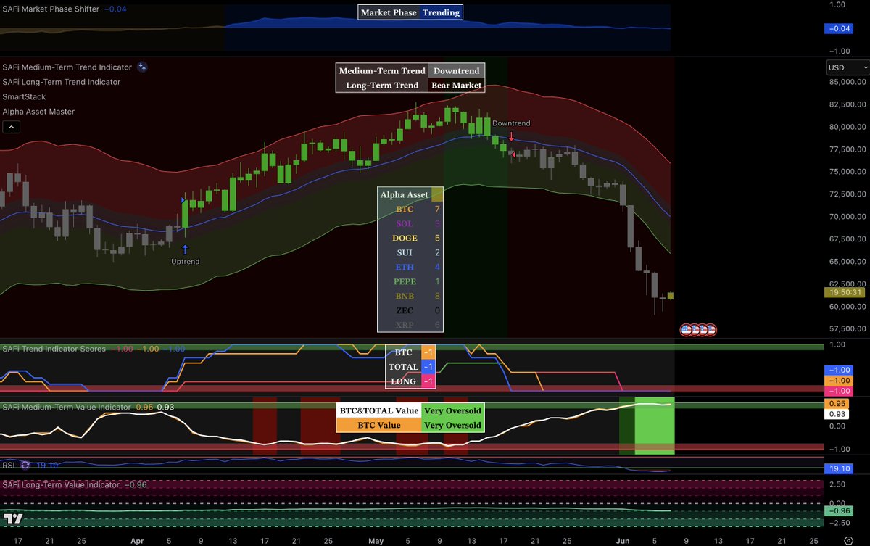Image resolution: width=870 pixels, height=546 pixels.
Task: Select the SAFi Medium-Term Value Indicator legend
Action: (x=67, y=407)
